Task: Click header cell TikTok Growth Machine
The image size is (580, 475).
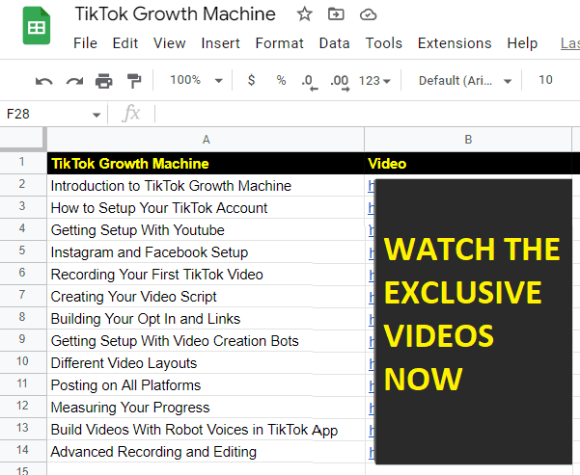Action: click(206, 163)
